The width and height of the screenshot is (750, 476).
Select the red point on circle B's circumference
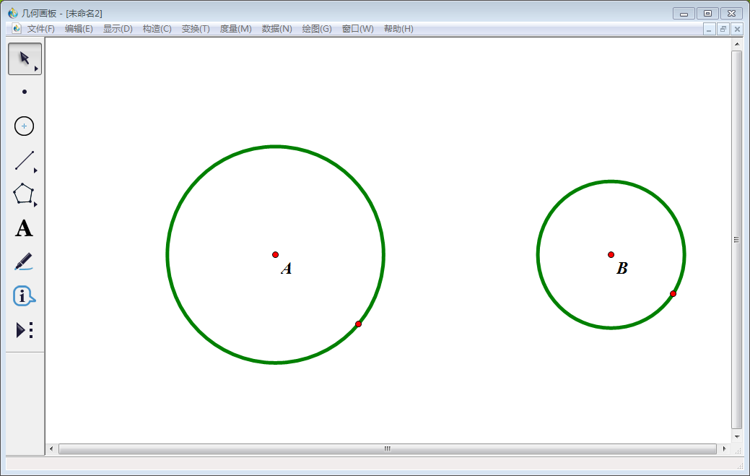coord(673,294)
